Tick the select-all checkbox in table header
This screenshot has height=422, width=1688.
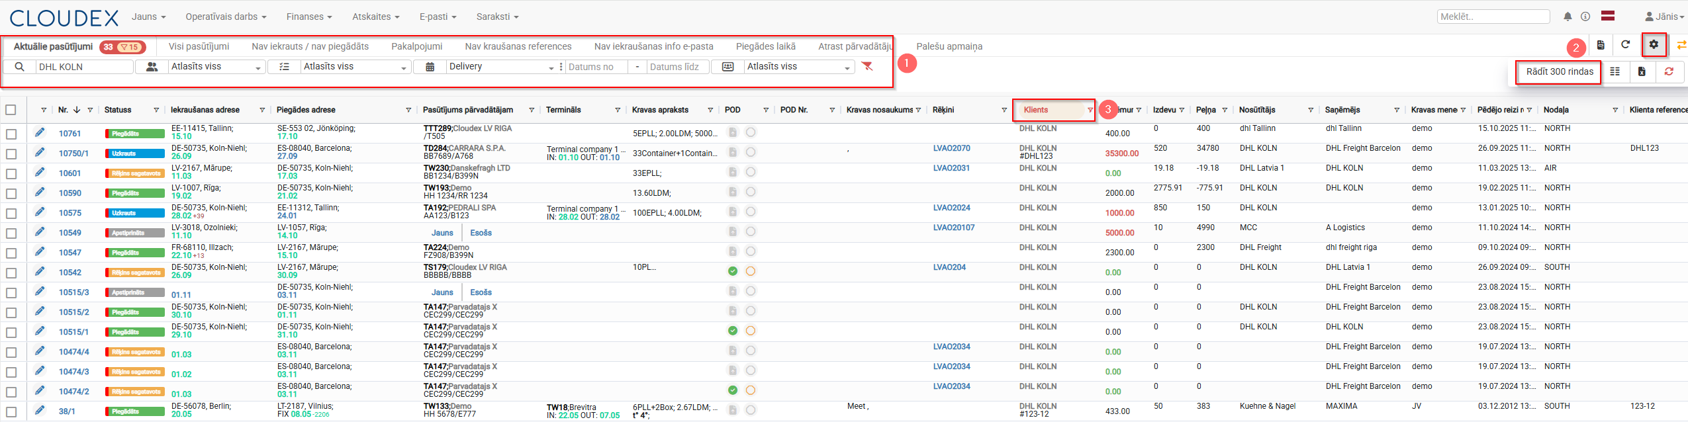click(x=11, y=110)
